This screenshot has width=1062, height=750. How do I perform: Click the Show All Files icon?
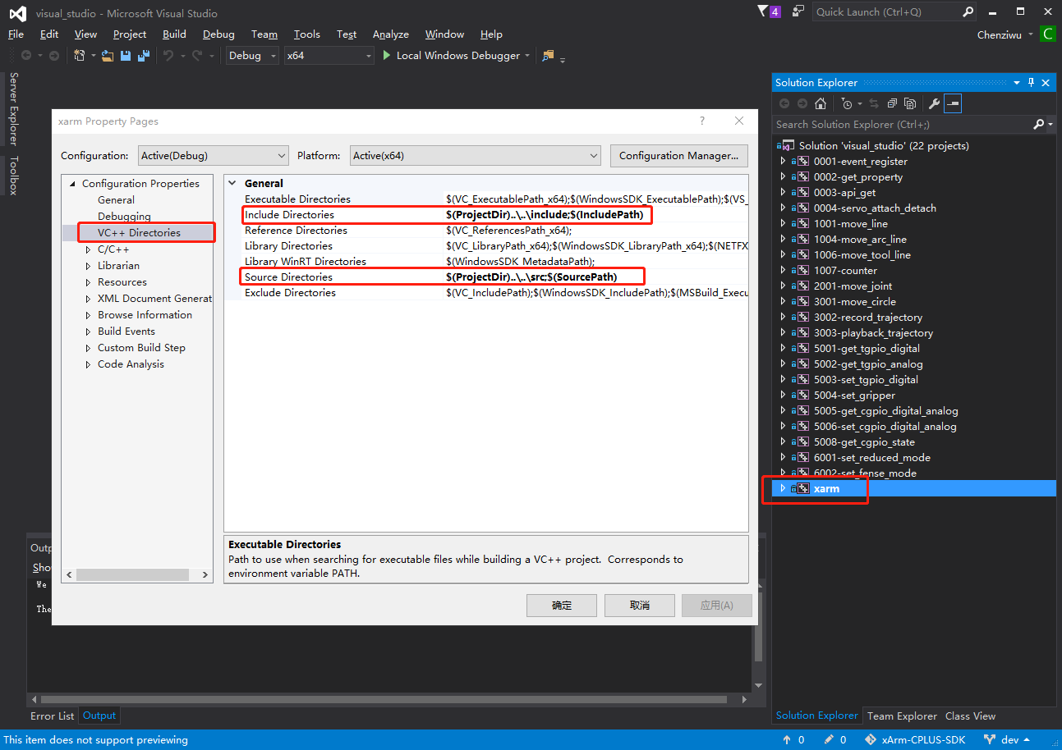910,103
